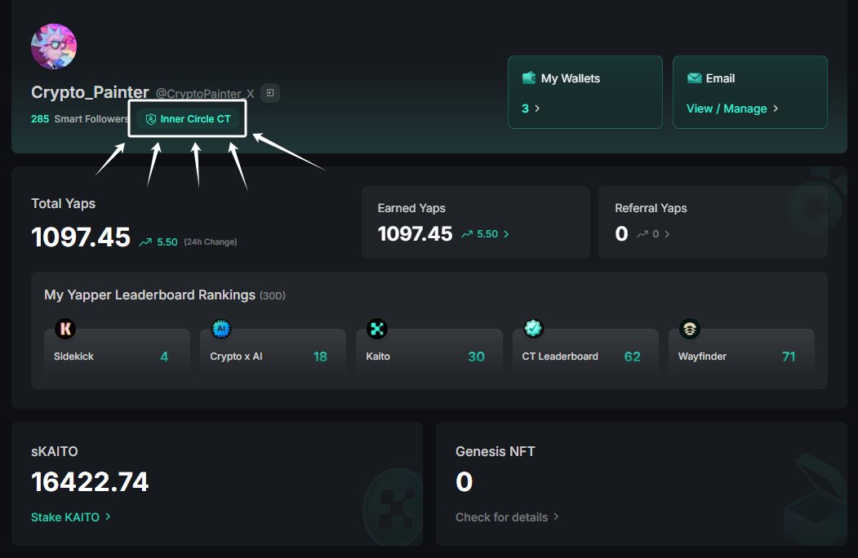Click the Kaito rank number 30

coord(476,356)
